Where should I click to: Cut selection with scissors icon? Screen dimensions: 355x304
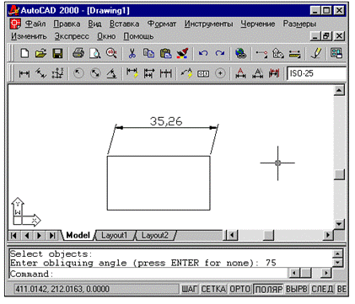point(132,53)
